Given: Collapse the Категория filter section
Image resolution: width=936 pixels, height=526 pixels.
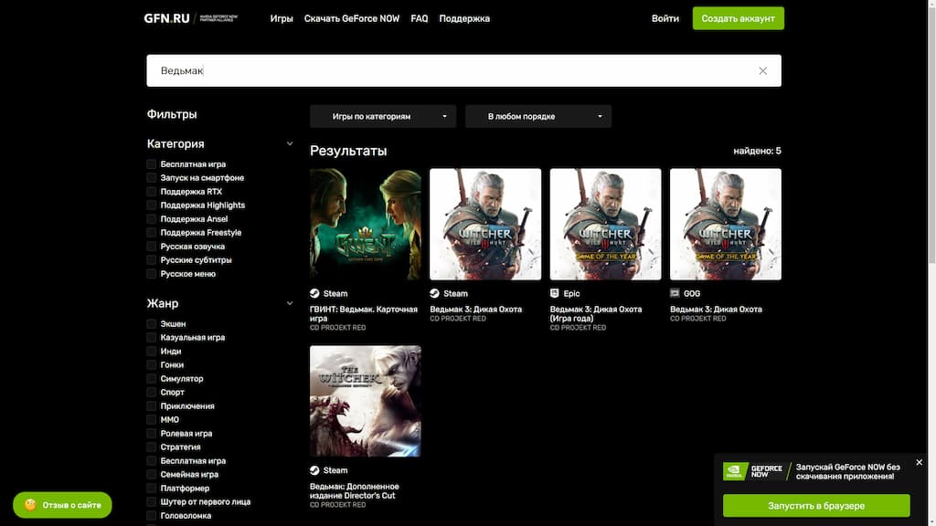Looking at the screenshot, I should pyautogui.click(x=290, y=143).
